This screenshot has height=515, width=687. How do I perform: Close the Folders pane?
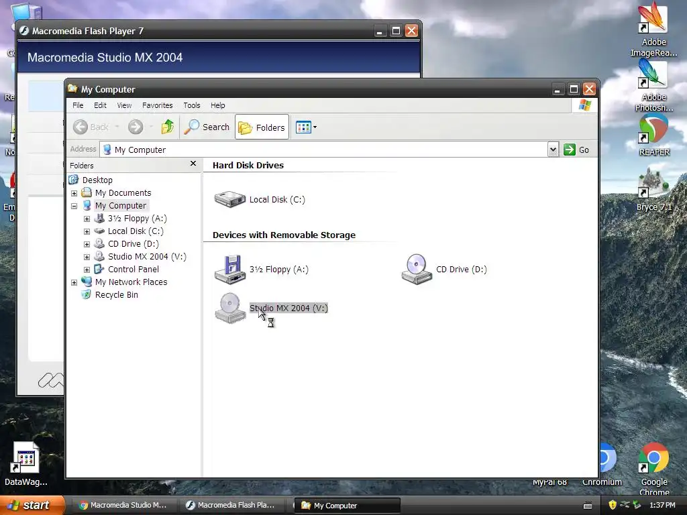(x=193, y=164)
